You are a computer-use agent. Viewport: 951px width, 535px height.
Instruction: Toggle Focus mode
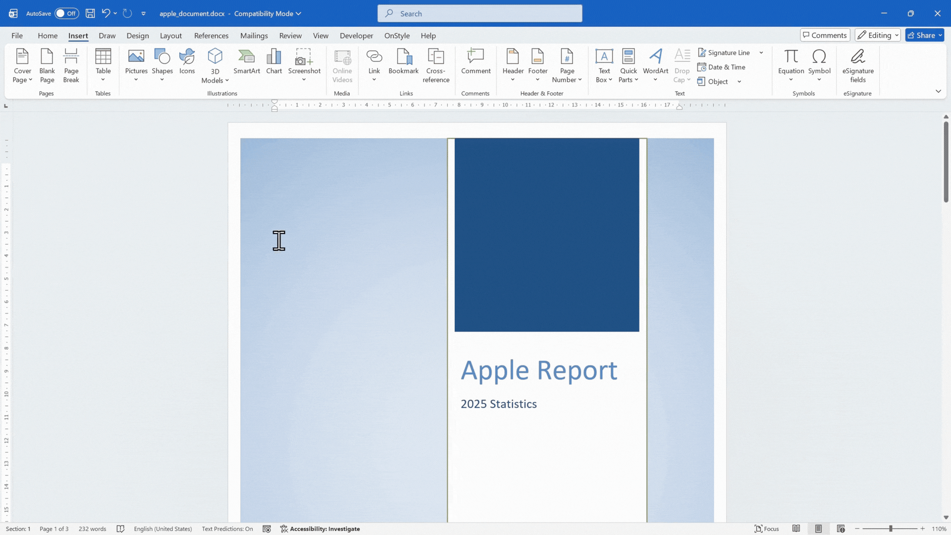point(766,529)
